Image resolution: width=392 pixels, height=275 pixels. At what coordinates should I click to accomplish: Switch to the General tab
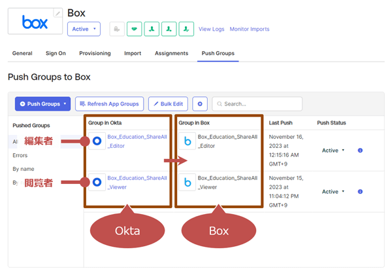coord(22,53)
